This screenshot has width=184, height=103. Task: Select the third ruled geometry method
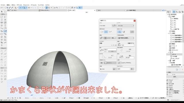click(110, 32)
